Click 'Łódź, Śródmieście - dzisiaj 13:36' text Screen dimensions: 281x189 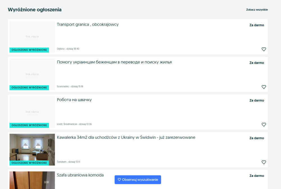[x=74, y=124]
